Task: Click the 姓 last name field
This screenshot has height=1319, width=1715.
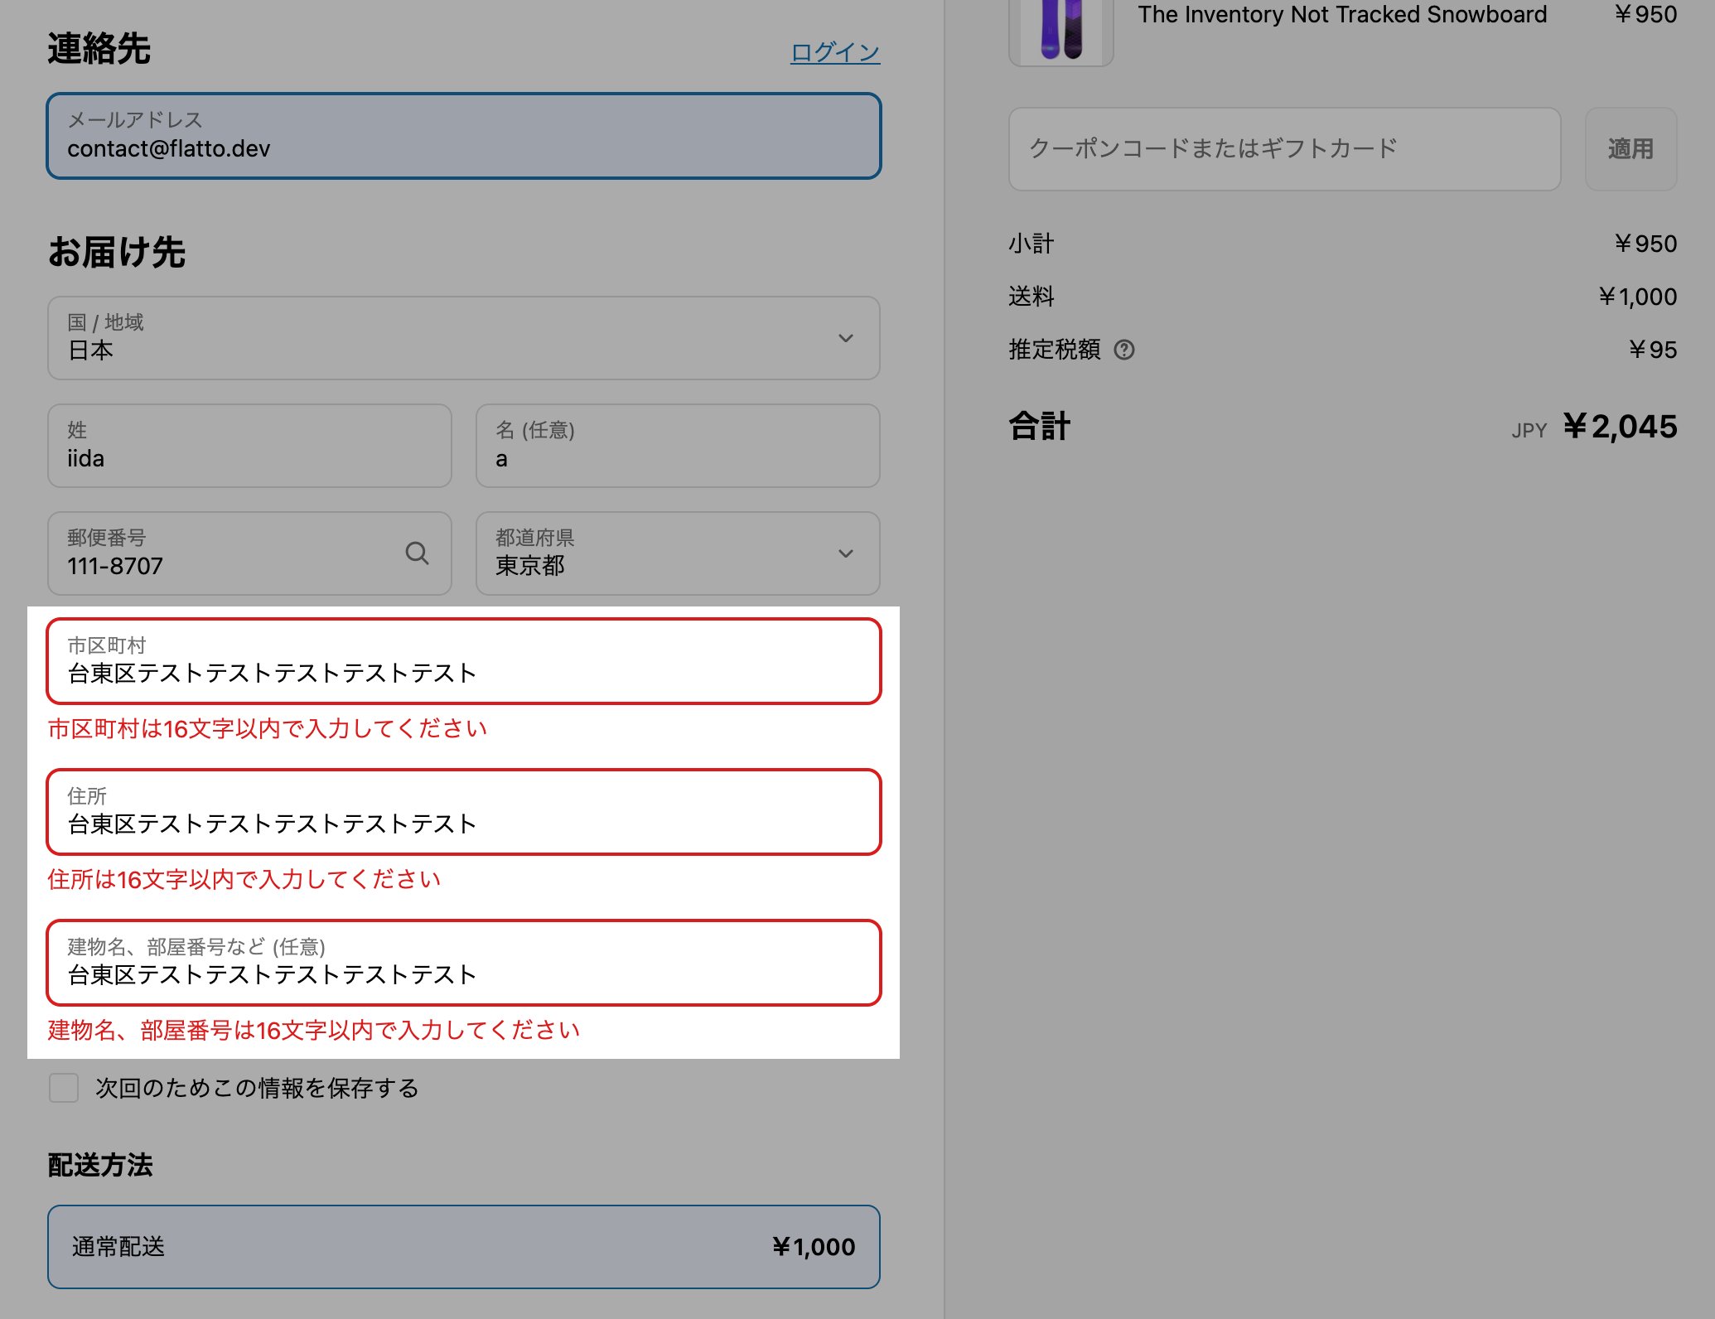Action: 249,447
